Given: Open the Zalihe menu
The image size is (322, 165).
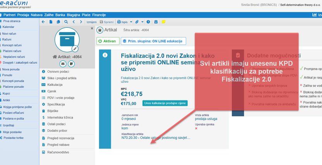Looking at the screenshot, I should [49, 15].
